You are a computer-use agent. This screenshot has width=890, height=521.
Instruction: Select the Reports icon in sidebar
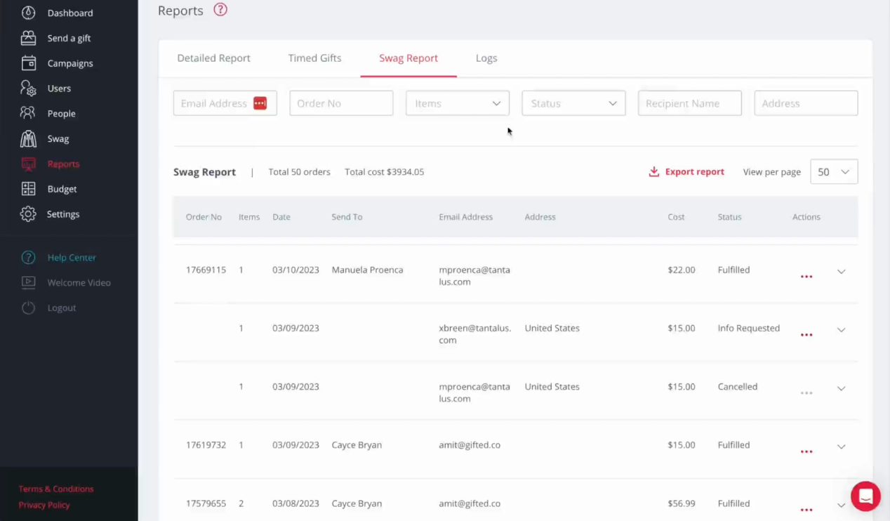[28, 164]
